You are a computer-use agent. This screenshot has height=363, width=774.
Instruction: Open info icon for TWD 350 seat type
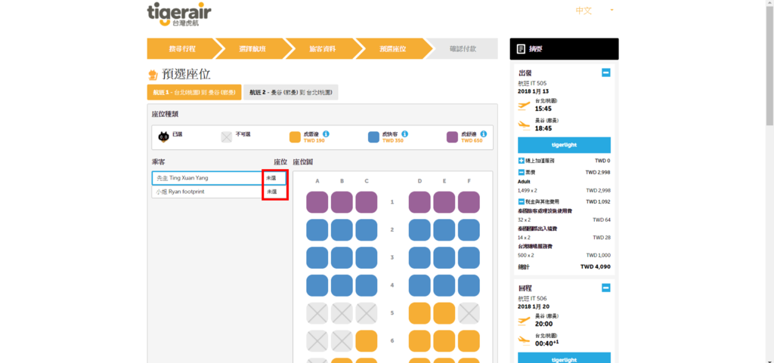point(405,134)
